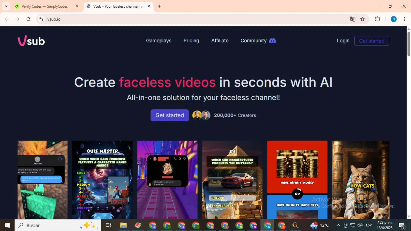Open the gold G app in taskbar

[x=295, y=225]
